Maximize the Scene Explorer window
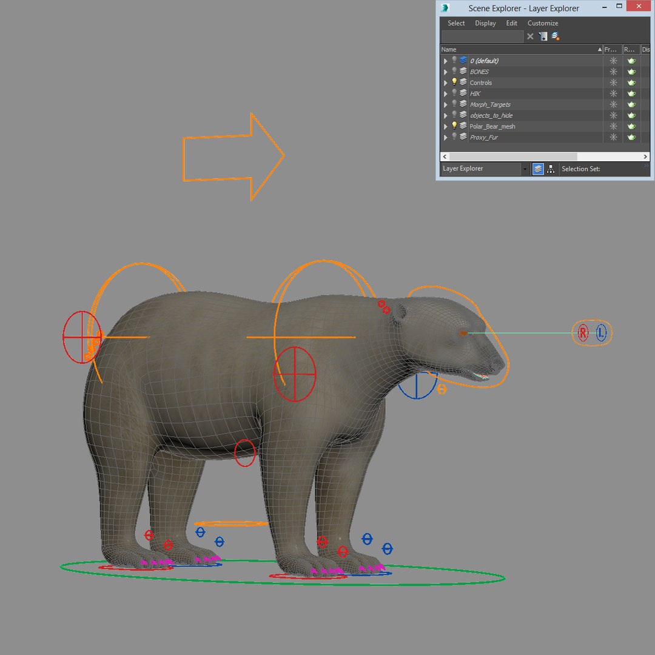 click(619, 6)
